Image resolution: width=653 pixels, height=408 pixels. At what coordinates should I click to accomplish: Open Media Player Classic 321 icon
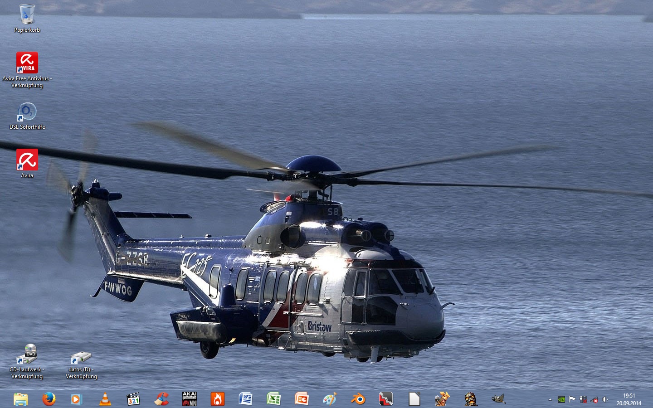point(133,399)
